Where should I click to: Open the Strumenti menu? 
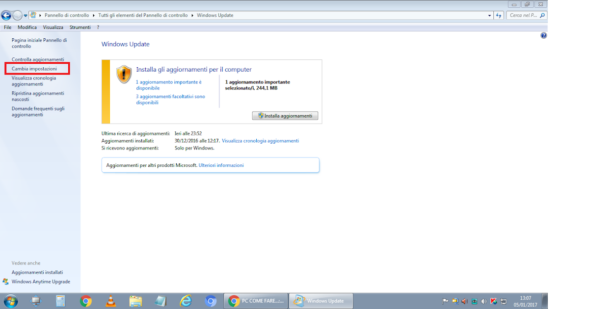80,27
